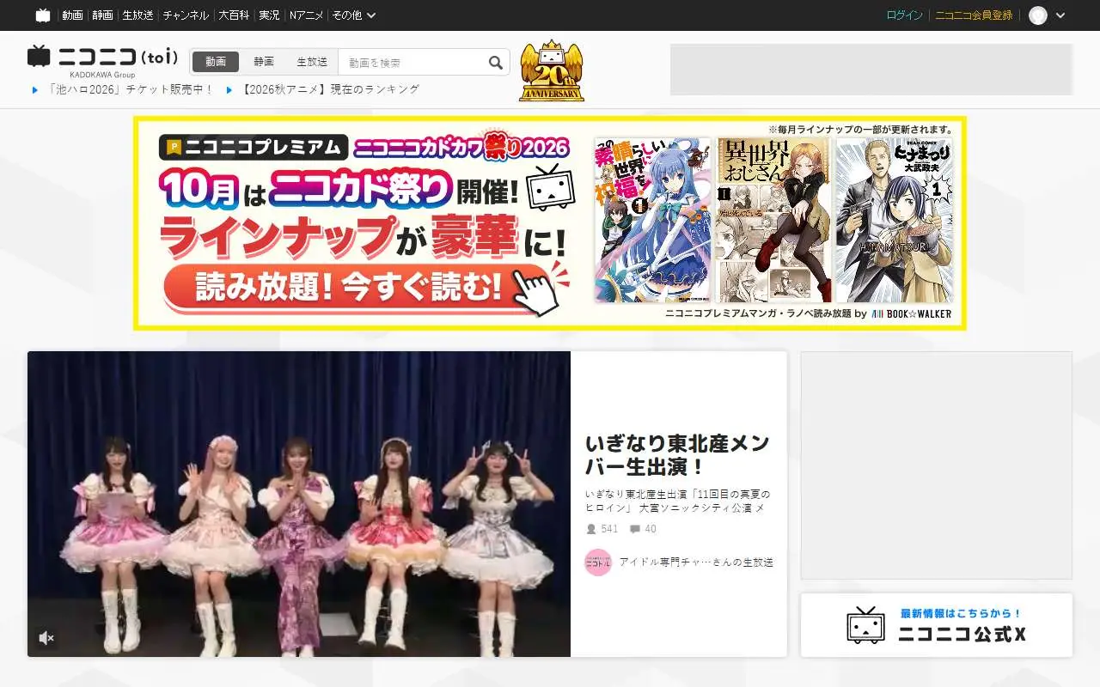Open the 【2026秋アニメ】現在のランキング link
This screenshot has width=1100, height=687.
(x=331, y=89)
